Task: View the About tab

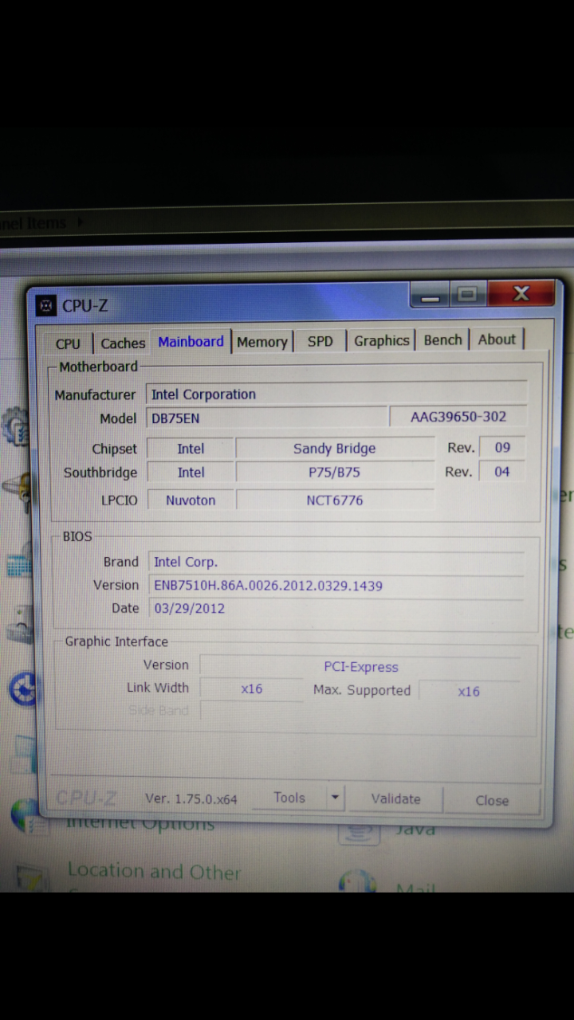Action: pos(497,339)
